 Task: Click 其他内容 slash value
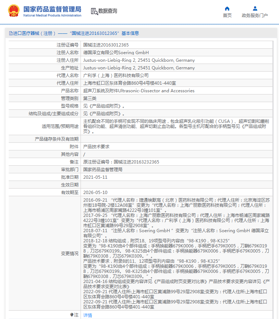(84, 154)
